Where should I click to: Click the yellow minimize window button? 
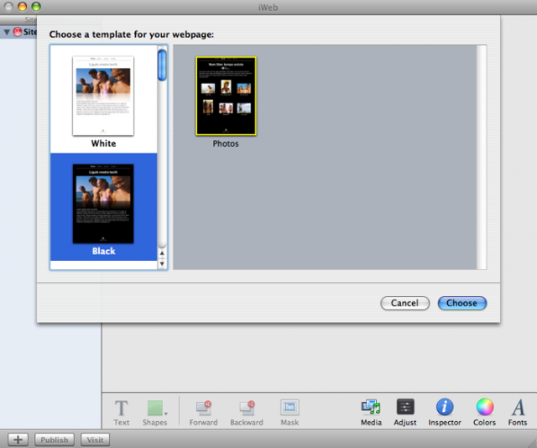click(23, 7)
